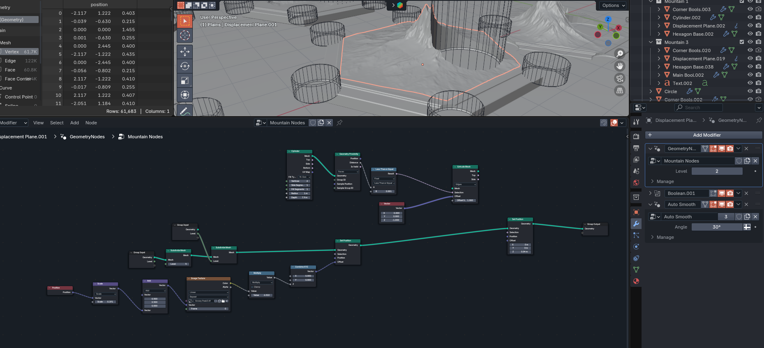The image size is (764, 348).
Task: Activate the Annotate pencil tool
Action: [185, 111]
